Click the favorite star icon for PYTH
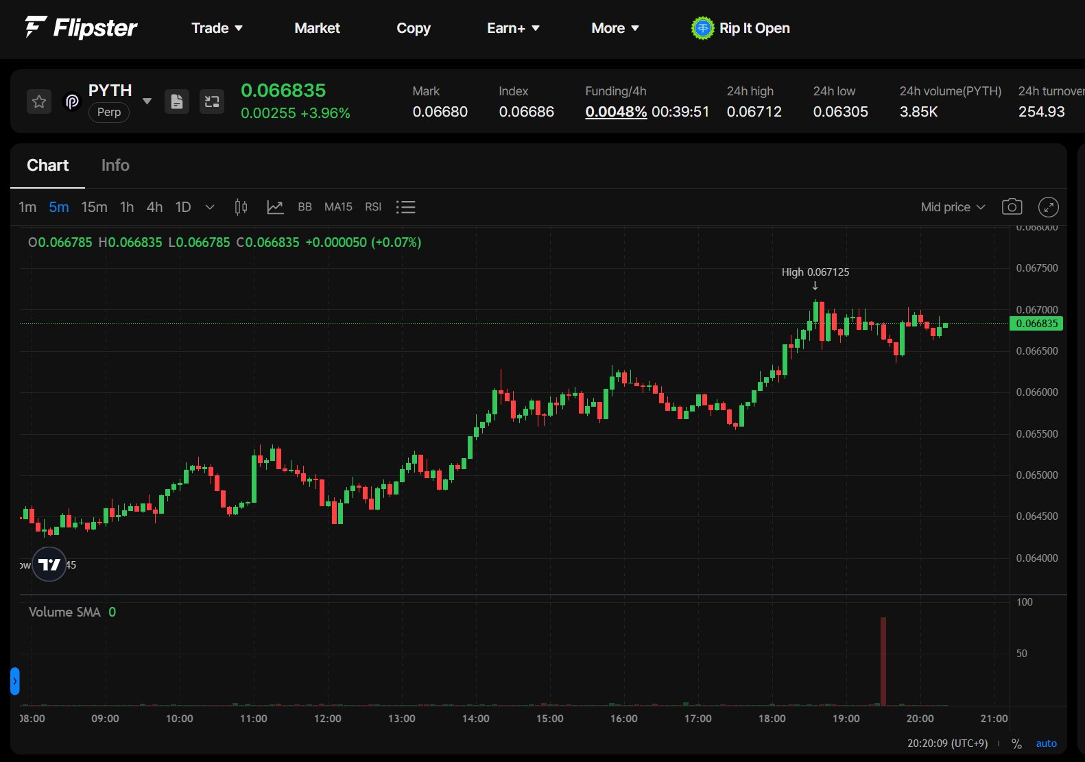Viewport: 1085px width, 762px height. tap(39, 102)
